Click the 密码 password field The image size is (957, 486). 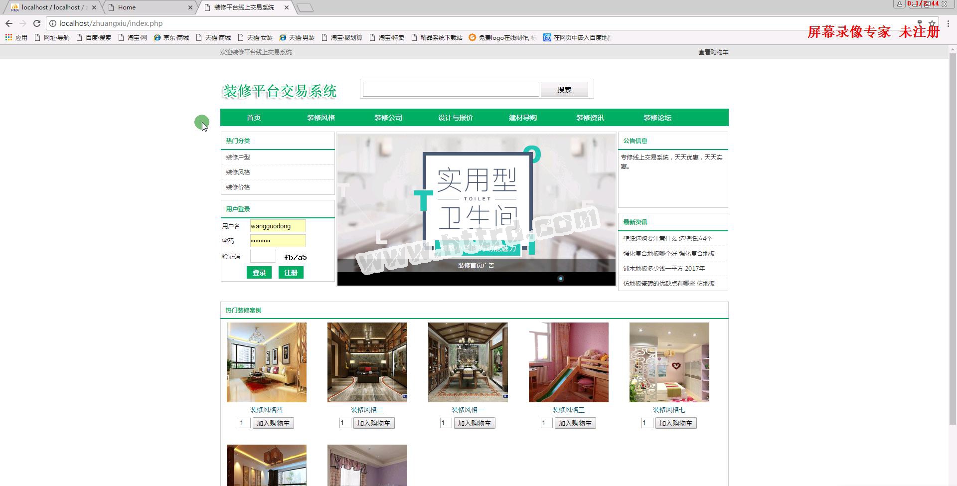point(278,241)
